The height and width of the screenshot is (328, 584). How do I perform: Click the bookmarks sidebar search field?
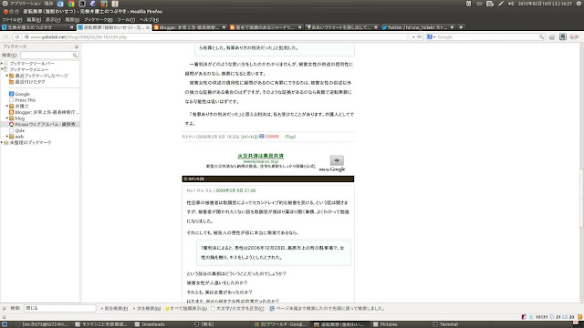[x=48, y=55]
